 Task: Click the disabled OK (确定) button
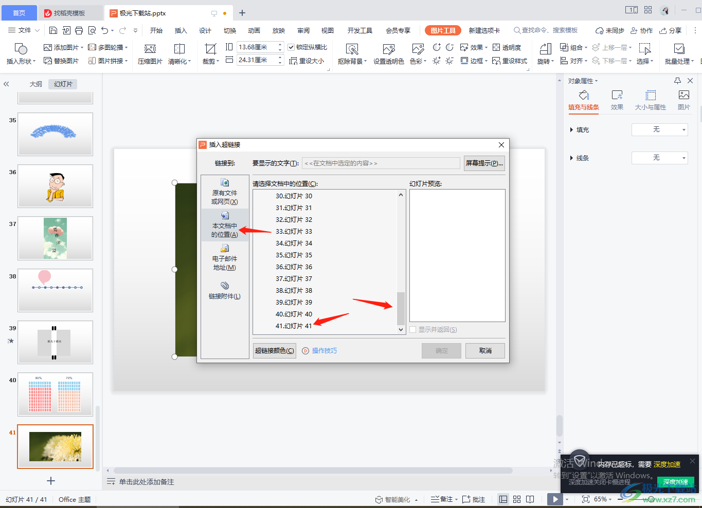pos(441,351)
